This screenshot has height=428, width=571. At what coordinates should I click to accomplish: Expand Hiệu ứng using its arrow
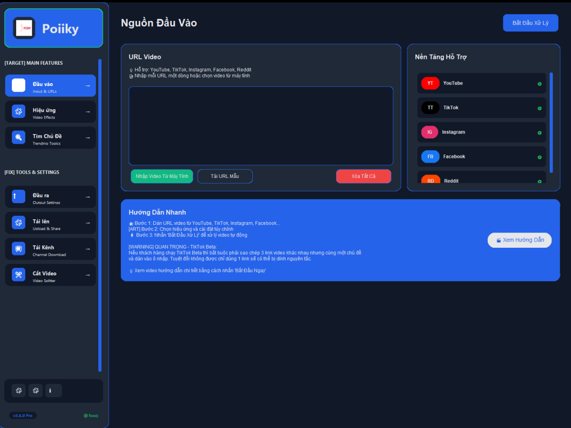[x=88, y=112]
